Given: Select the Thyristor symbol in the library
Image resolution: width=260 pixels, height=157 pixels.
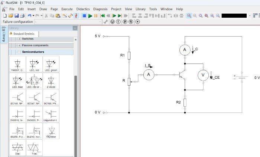Looking at the screenshot, I should 51,131.
